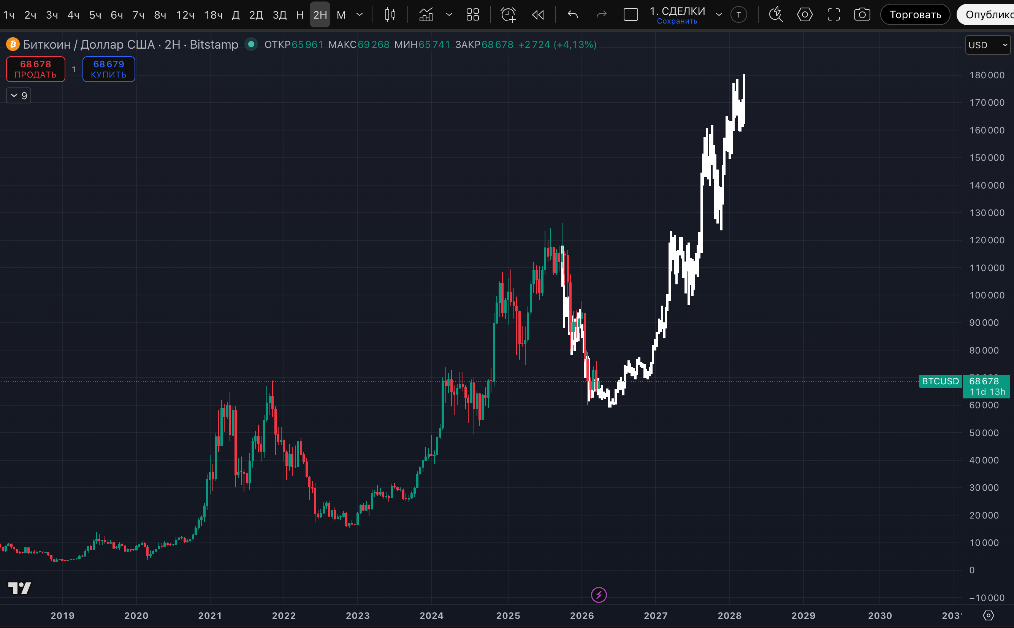
Task: Click the purple lightning event marker
Action: pyautogui.click(x=599, y=595)
